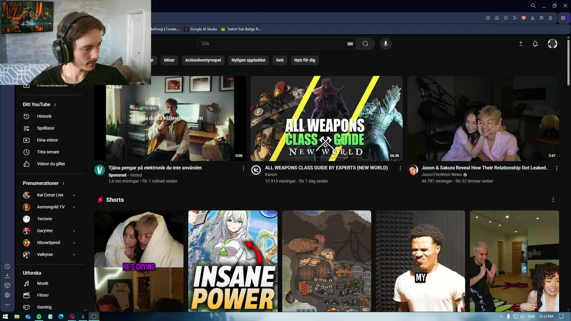This screenshot has width=571, height=321.
Task: Open options for ALL WEAPONS CLASS GUIDE video
Action: [x=400, y=168]
